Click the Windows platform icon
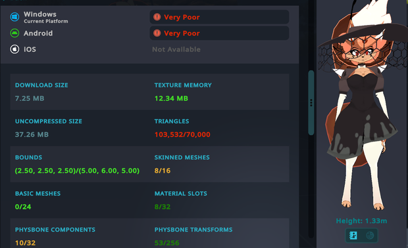The width and height of the screenshot is (408, 248). pyautogui.click(x=14, y=17)
